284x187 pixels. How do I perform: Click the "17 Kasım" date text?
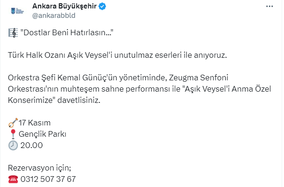(x=35, y=123)
